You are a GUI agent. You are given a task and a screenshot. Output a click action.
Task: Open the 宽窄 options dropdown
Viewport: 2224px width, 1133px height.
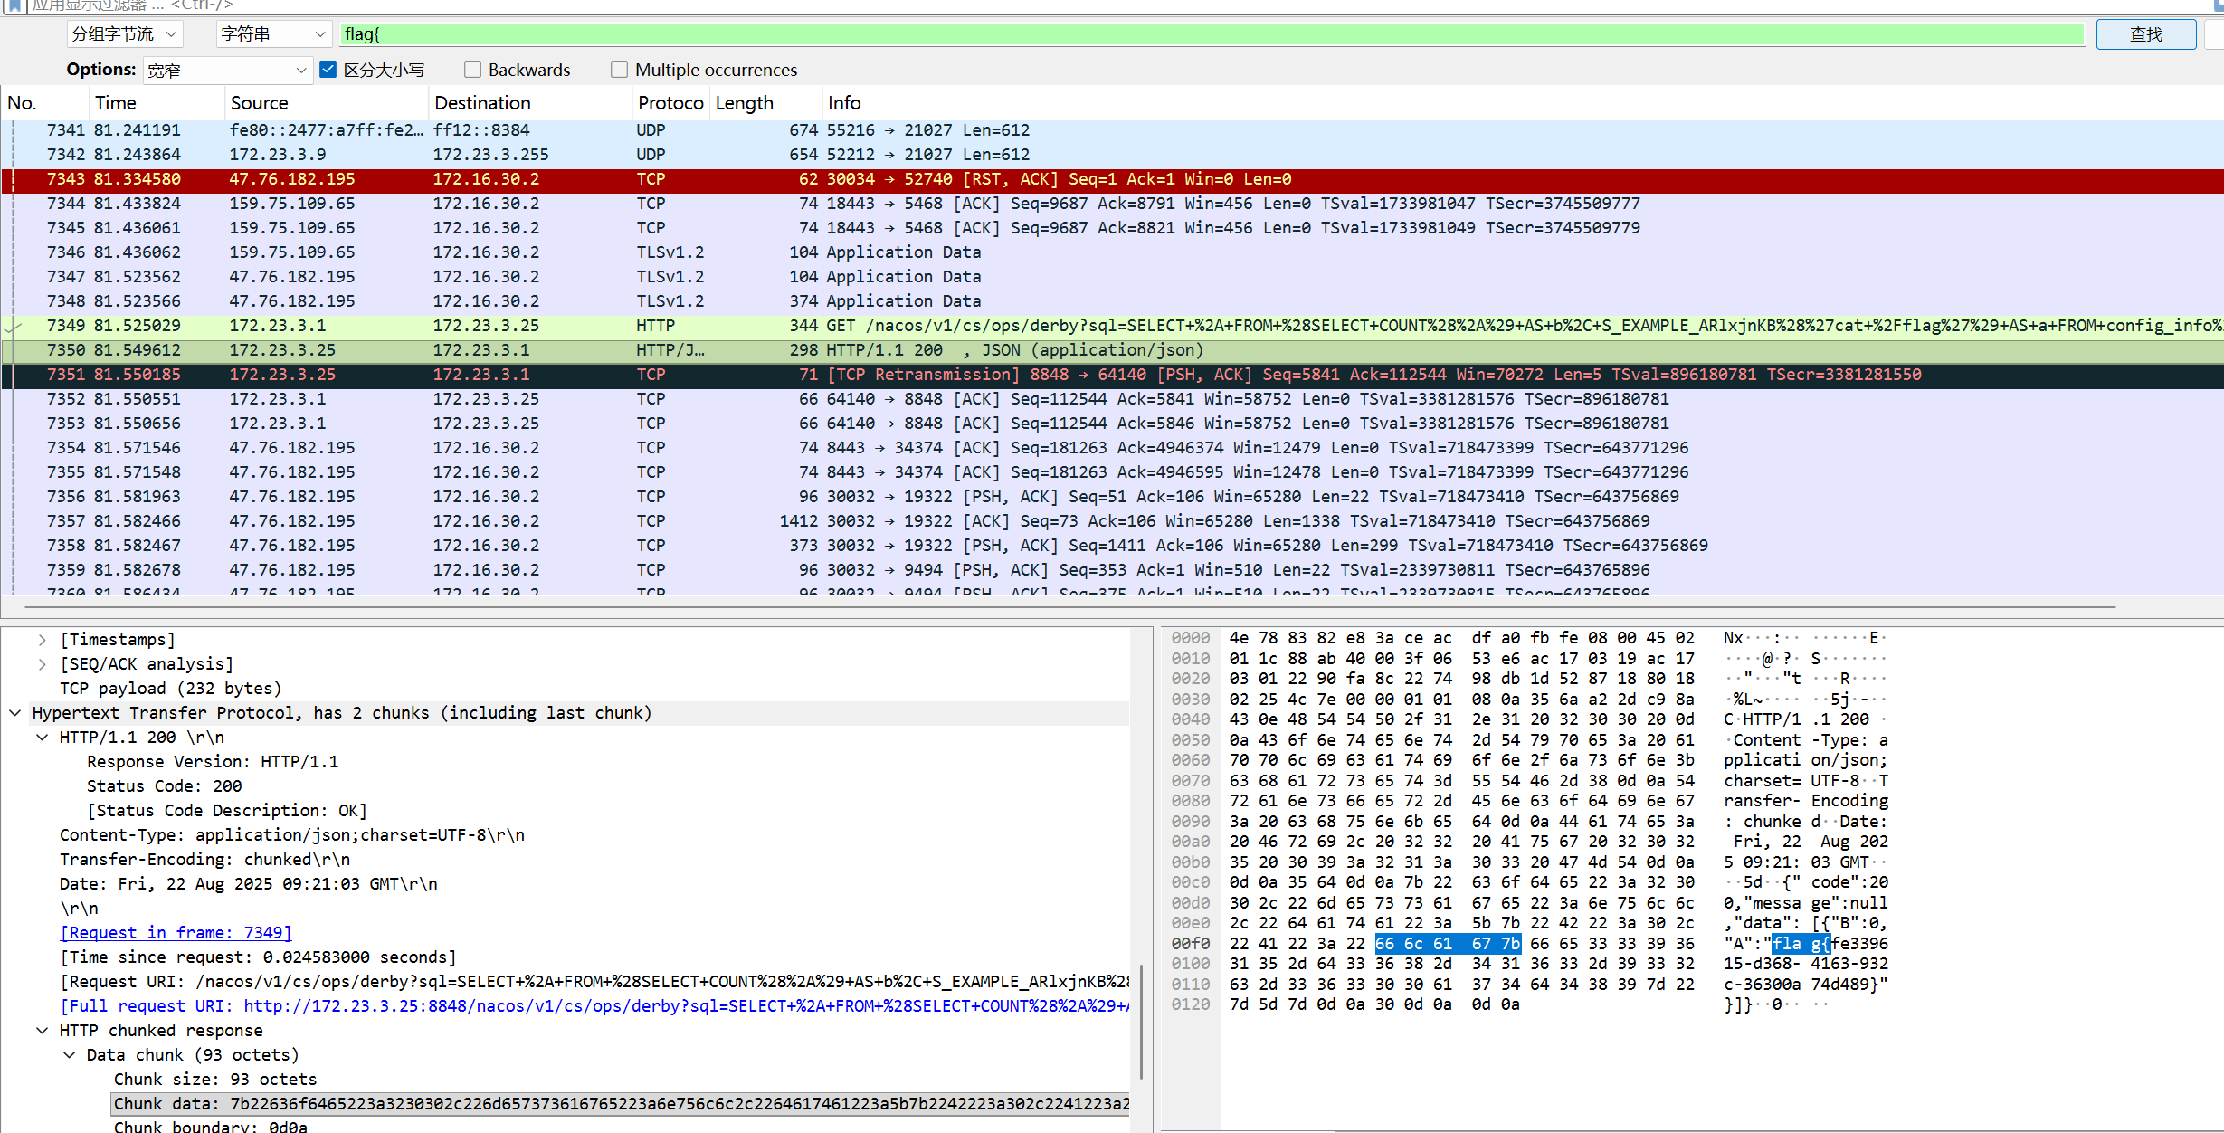227,71
